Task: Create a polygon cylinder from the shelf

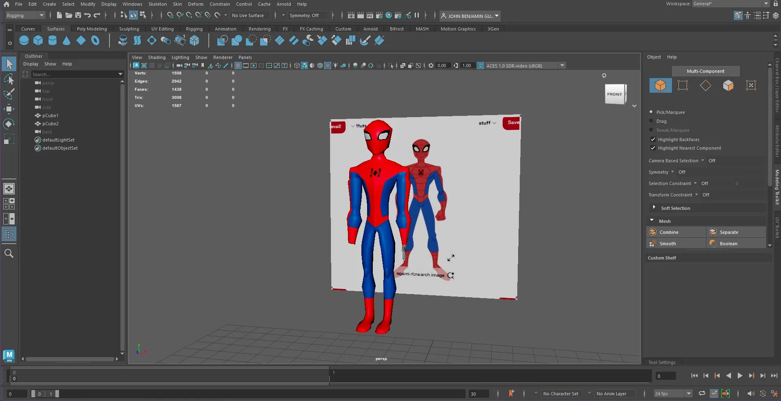Action: coord(53,40)
